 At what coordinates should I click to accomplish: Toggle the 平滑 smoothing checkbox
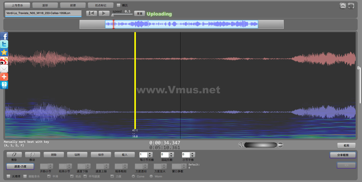49,176
